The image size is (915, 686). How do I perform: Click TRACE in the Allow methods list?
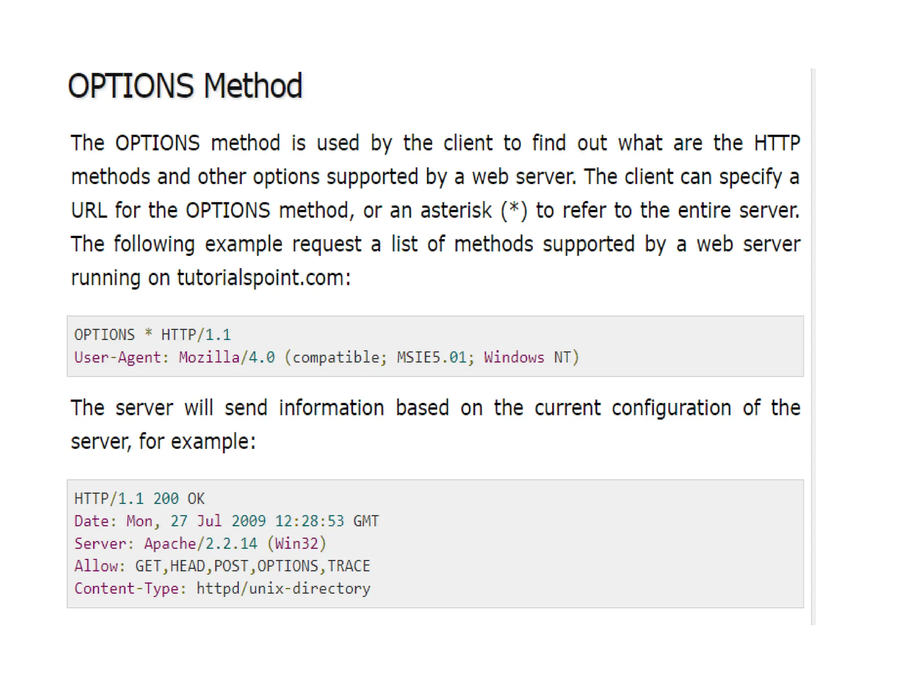(348, 566)
